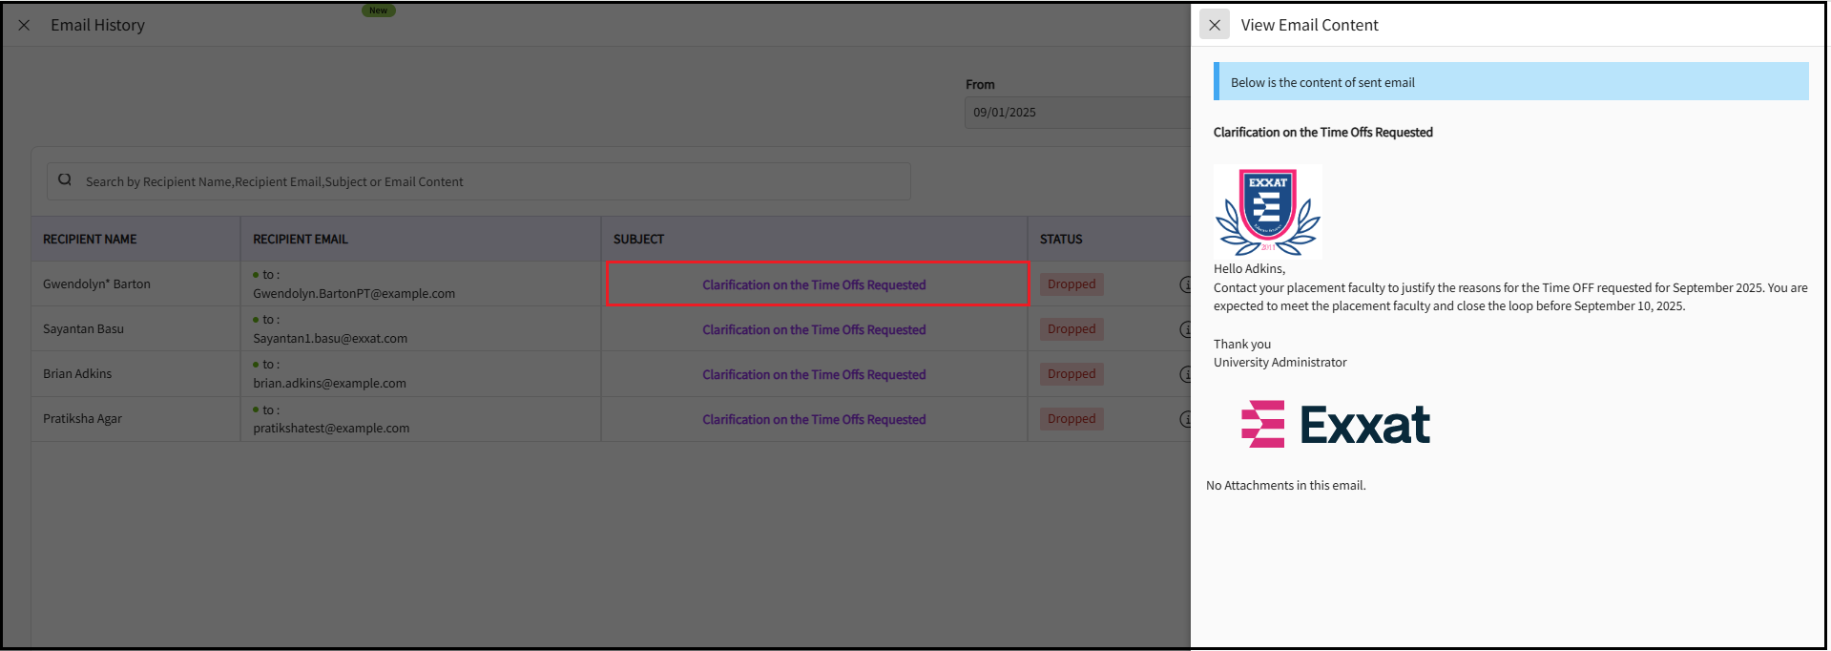Click info icon in Gwendolyn Barton row

pyautogui.click(x=1185, y=284)
